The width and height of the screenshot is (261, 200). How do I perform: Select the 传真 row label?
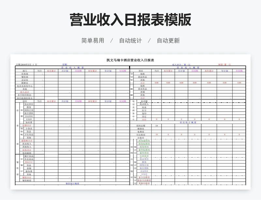[144, 107]
